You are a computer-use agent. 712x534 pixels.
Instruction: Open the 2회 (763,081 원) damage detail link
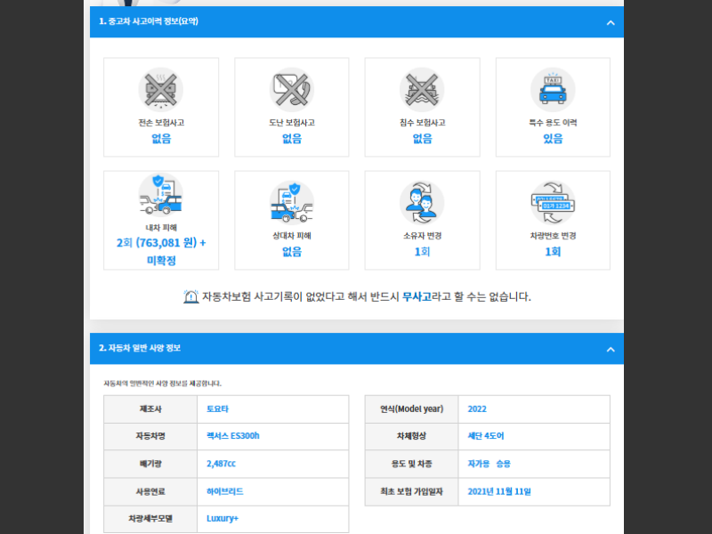point(160,242)
